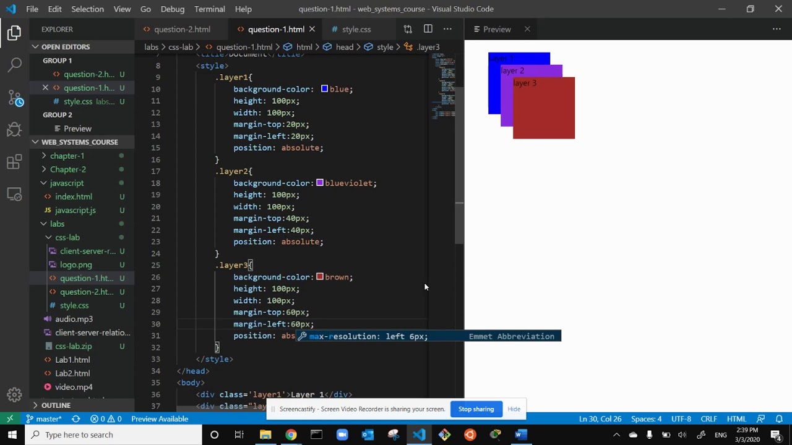Open Microsoft Word from the taskbar
The image size is (792, 445).
521,434
